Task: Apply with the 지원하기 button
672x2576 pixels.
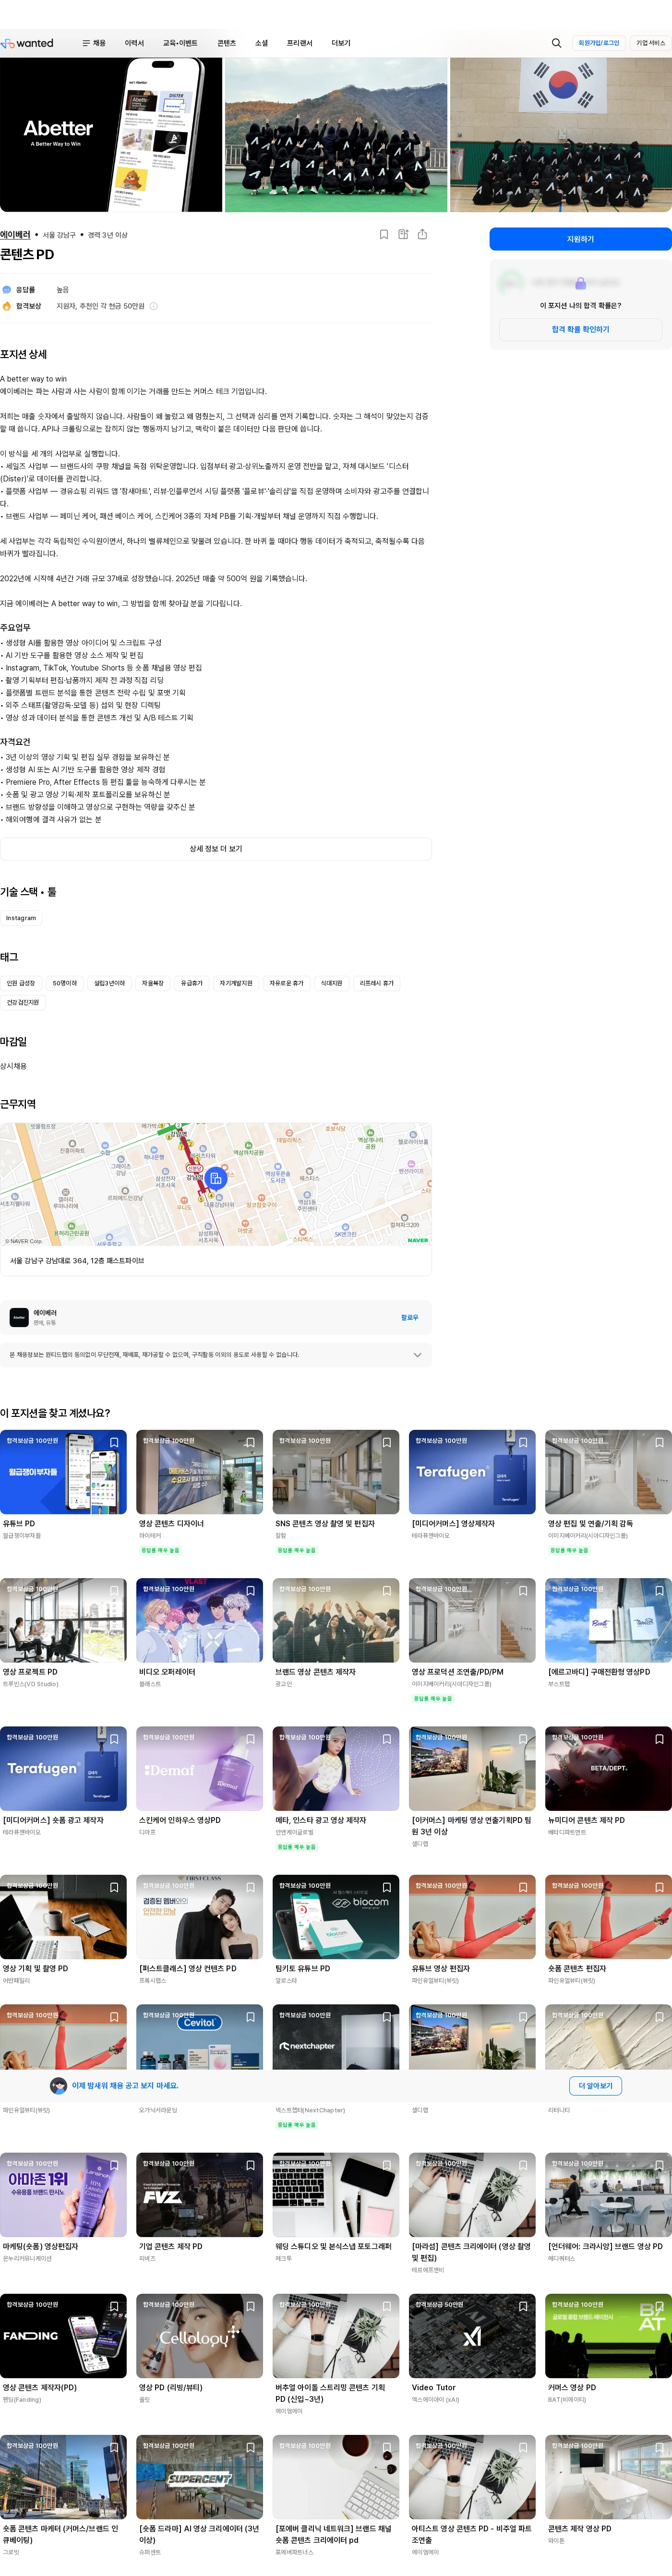Action: click(580, 239)
